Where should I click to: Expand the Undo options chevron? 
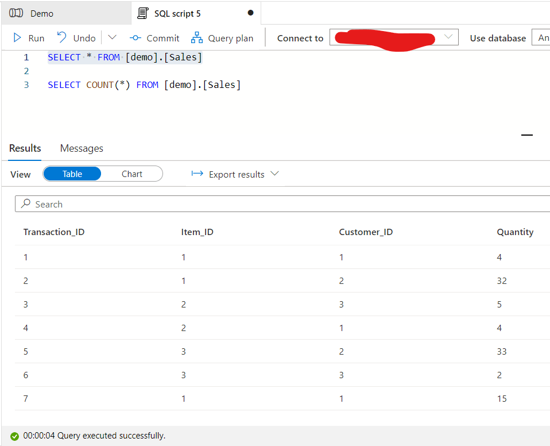[x=112, y=38]
